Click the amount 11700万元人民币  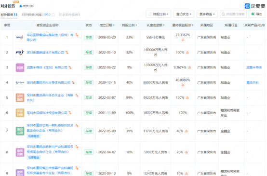coord(156,131)
